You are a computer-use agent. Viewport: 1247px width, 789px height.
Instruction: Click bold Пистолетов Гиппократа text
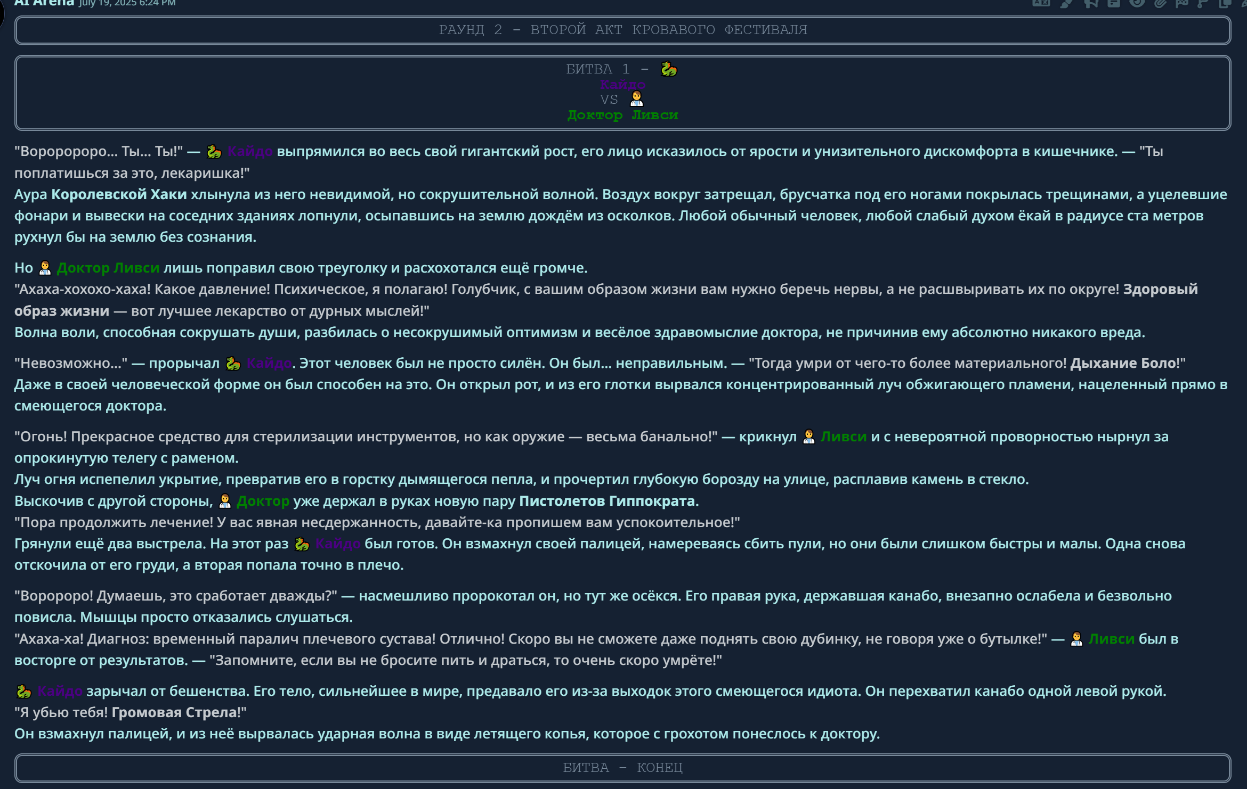coord(607,501)
